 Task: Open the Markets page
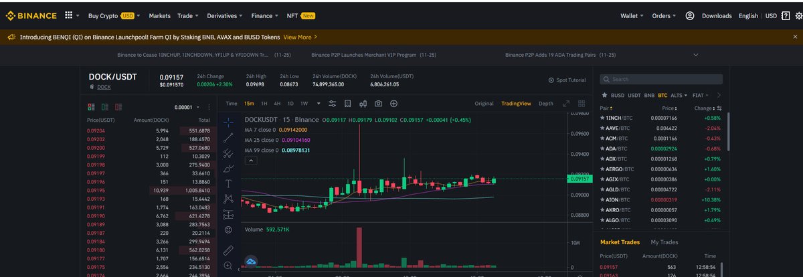(159, 15)
